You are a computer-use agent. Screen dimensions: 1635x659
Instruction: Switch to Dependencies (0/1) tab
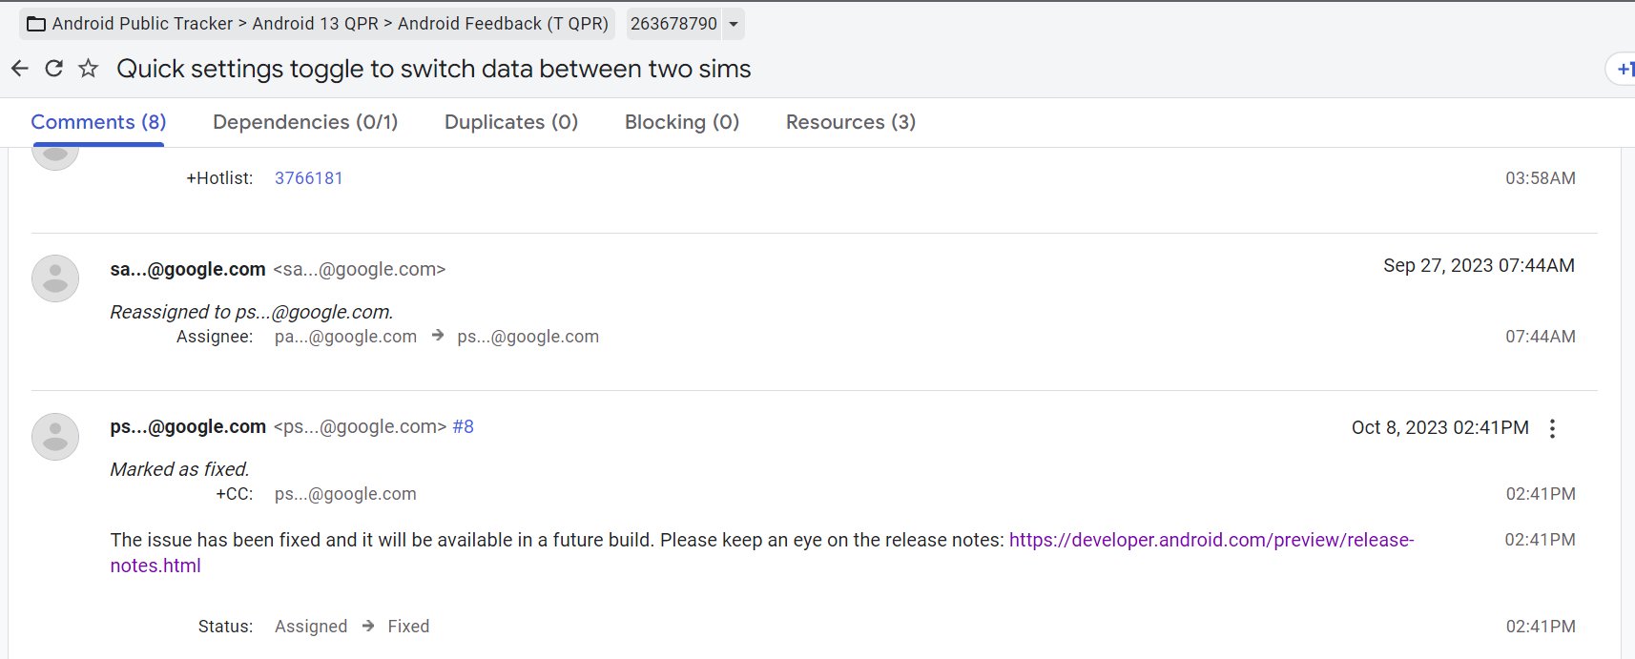305,122
